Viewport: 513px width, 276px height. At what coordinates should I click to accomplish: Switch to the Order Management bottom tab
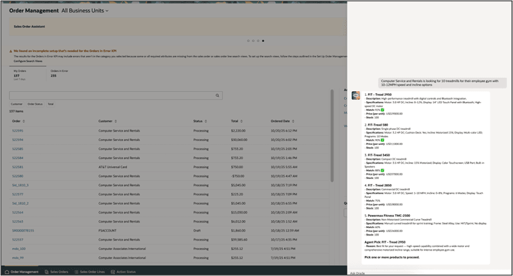tap(21, 272)
